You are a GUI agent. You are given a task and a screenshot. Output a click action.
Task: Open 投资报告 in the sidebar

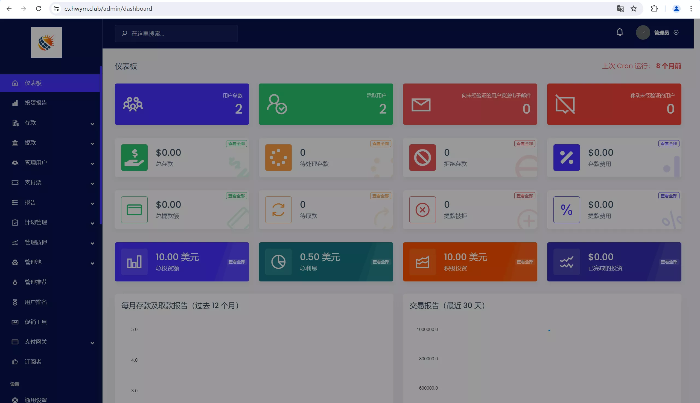pyautogui.click(x=36, y=103)
